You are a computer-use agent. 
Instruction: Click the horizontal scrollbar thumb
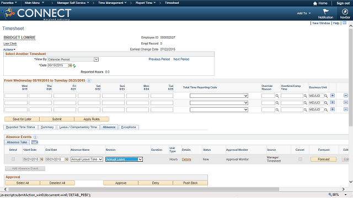pyautogui.click(x=143, y=189)
